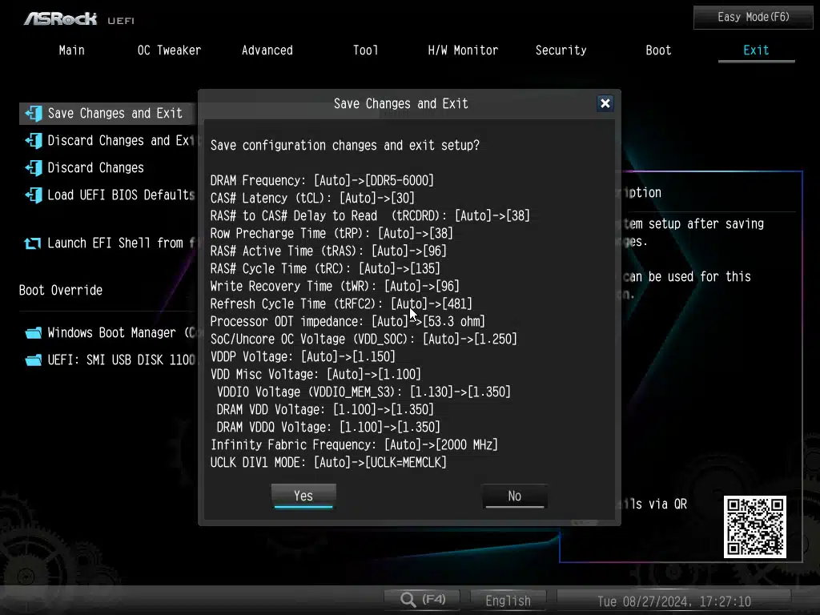
Task: Open the Main tab
Action: pos(71,50)
